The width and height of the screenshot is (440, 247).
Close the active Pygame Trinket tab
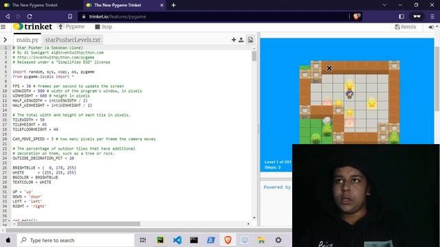[x=162, y=5]
